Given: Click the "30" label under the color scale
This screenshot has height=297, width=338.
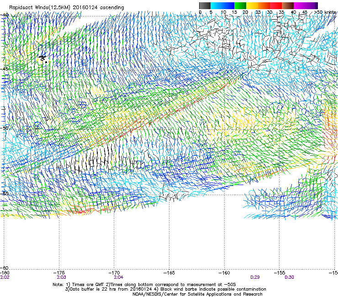Looking at the screenshot, I should [269, 12].
